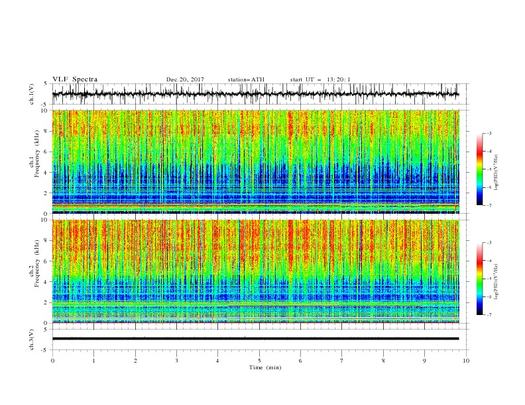Click the "-5" tick on ch.3(V) axis
Viewport: 525px width, 405px height.
click(45, 350)
